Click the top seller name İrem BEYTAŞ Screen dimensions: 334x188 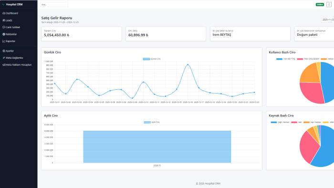point(222,35)
